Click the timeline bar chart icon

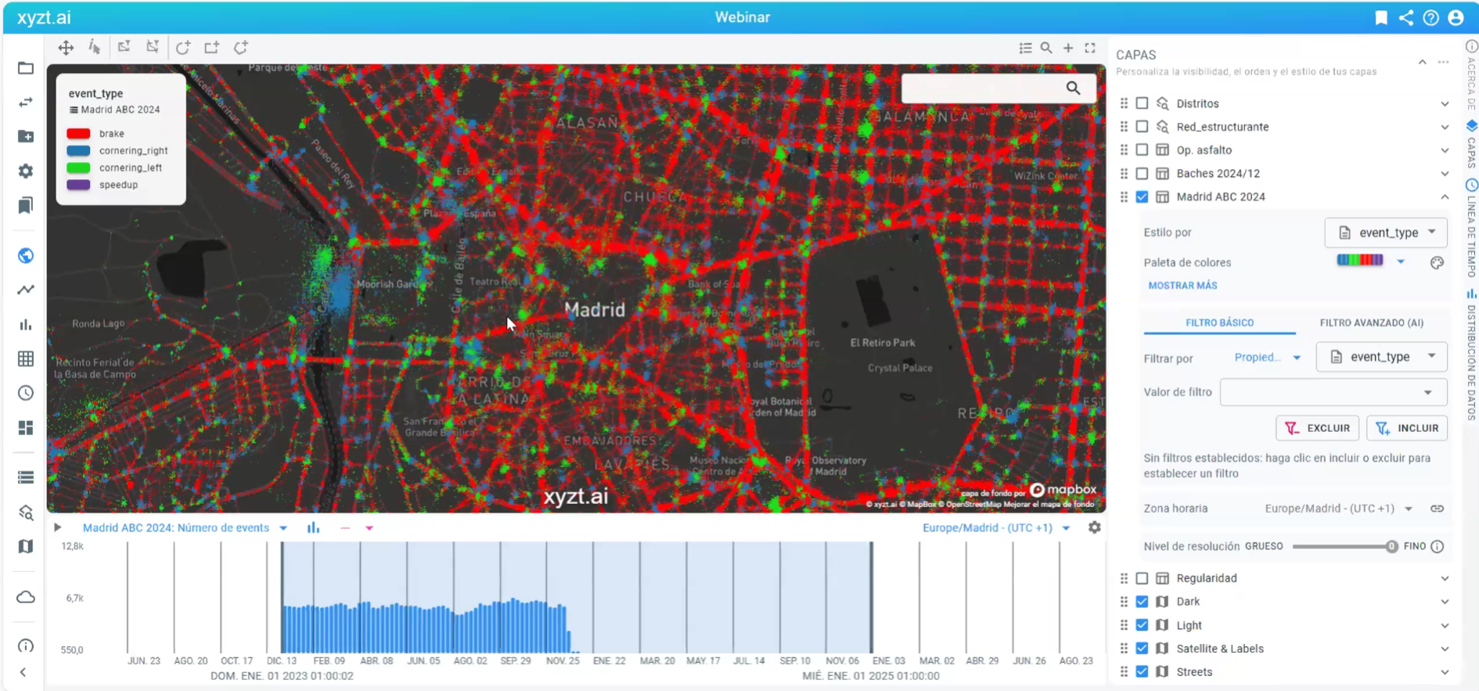point(313,527)
